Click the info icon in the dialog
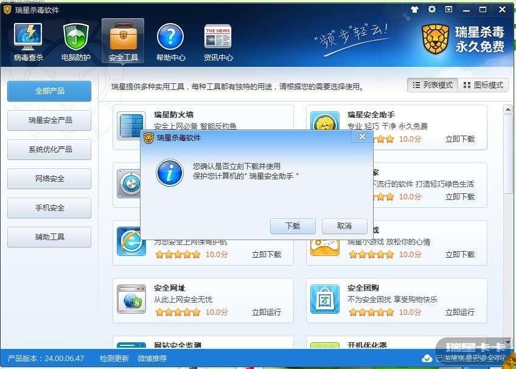Screen dimensions: 516x369 (x=170, y=173)
